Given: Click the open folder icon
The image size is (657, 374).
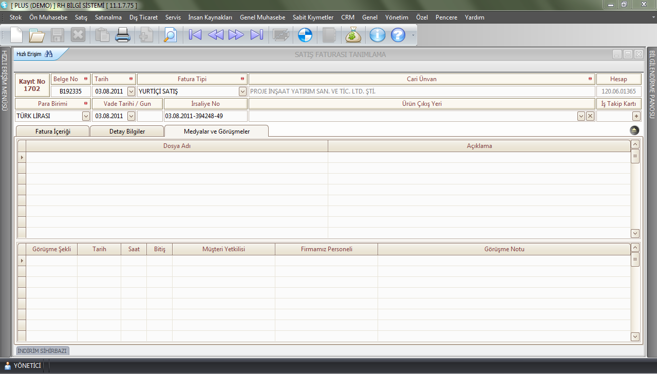Looking at the screenshot, I should pos(37,35).
